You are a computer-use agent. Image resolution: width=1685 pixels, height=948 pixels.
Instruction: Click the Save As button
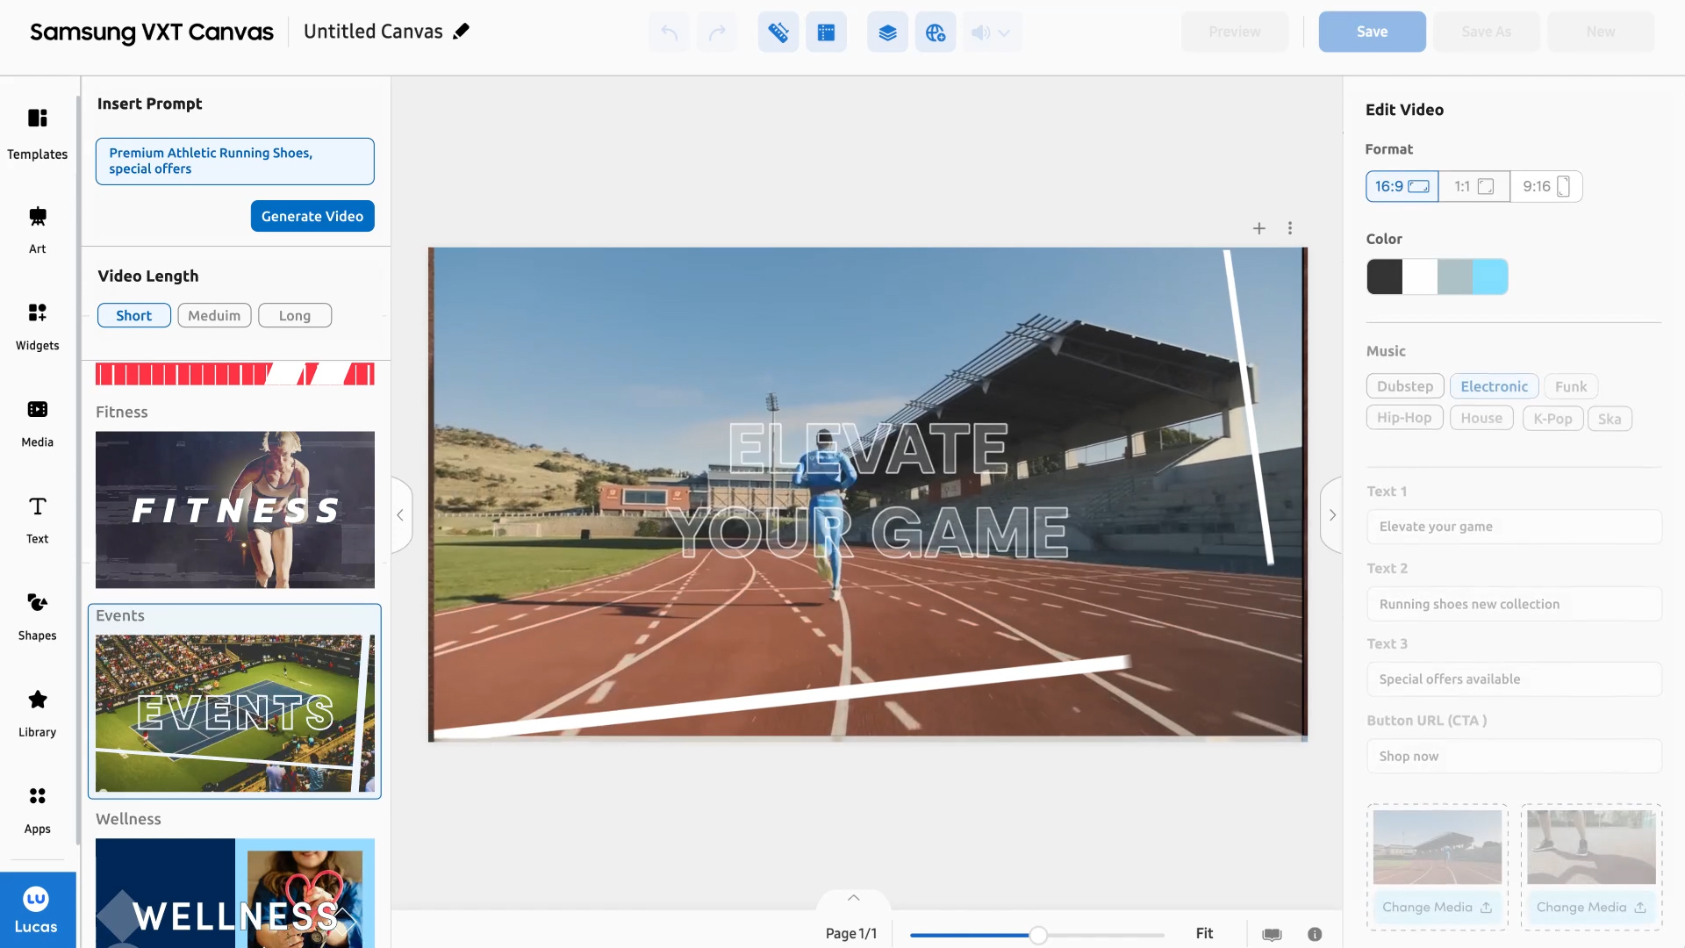[1487, 32]
